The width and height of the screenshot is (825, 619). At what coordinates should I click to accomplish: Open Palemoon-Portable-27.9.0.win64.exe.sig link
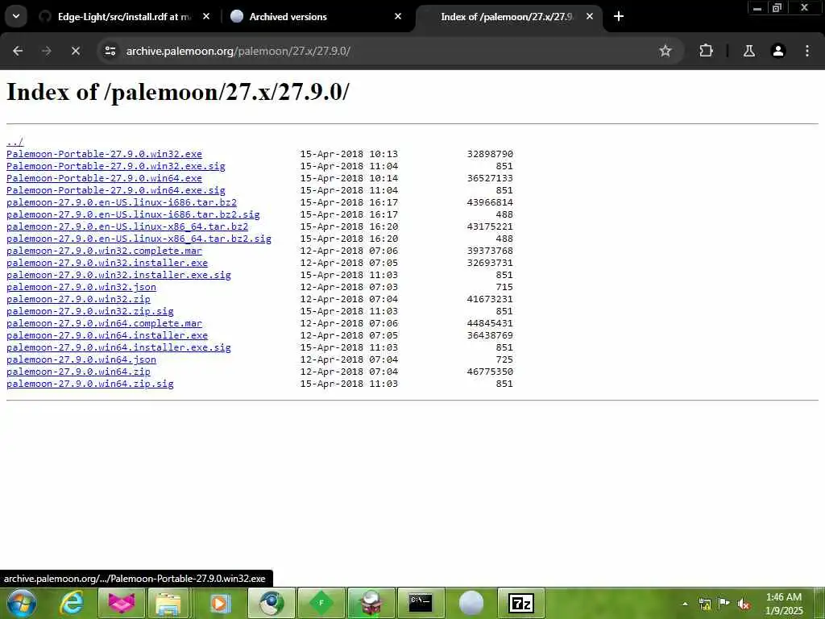point(116,190)
